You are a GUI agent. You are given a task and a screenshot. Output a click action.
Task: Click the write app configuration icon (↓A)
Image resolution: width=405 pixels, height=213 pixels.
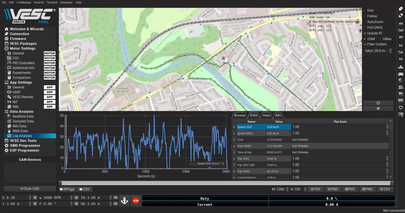[400, 59]
